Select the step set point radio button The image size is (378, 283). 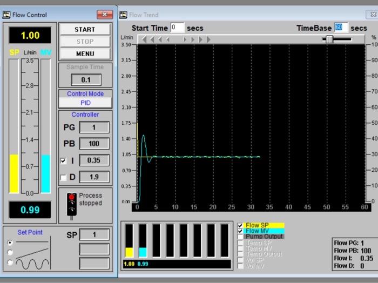(x=10, y=242)
